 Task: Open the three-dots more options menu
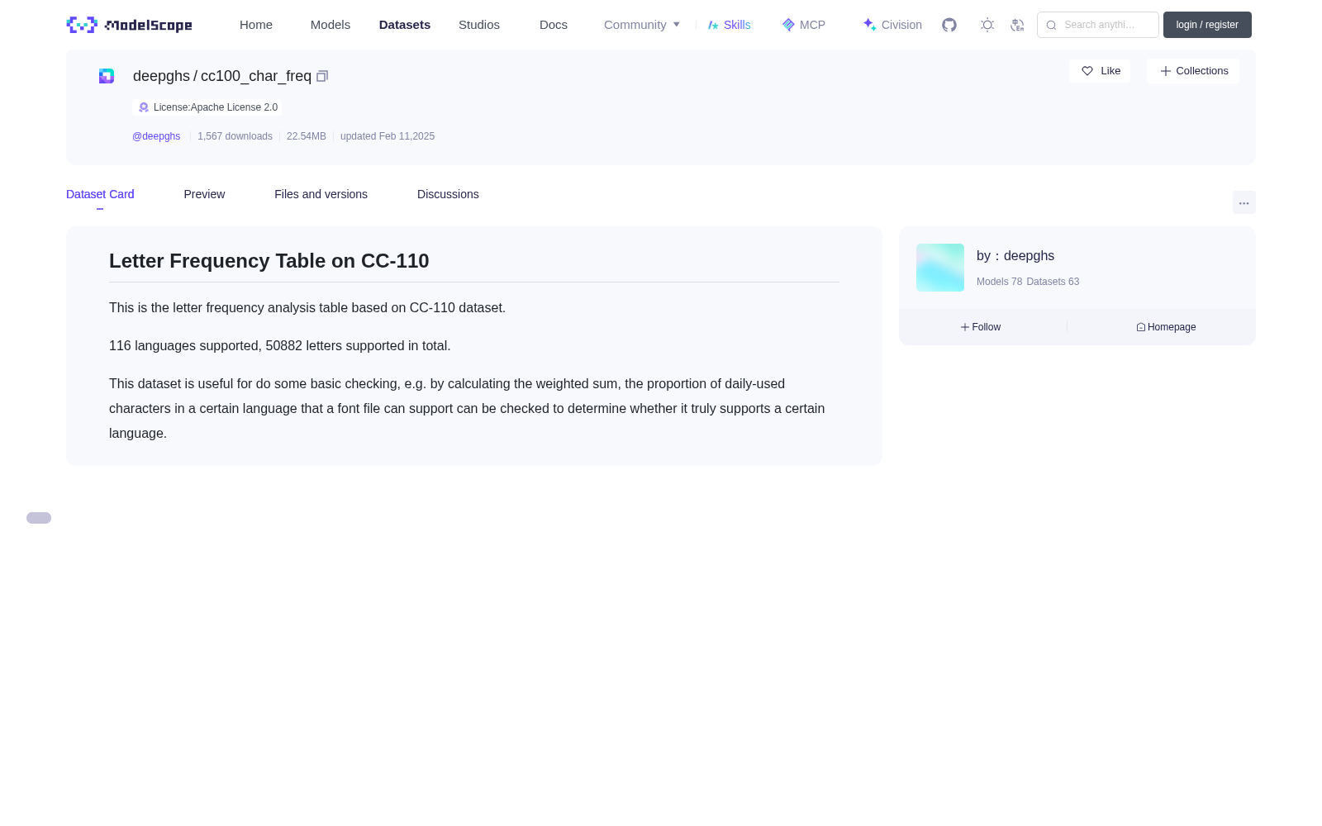point(1244,202)
